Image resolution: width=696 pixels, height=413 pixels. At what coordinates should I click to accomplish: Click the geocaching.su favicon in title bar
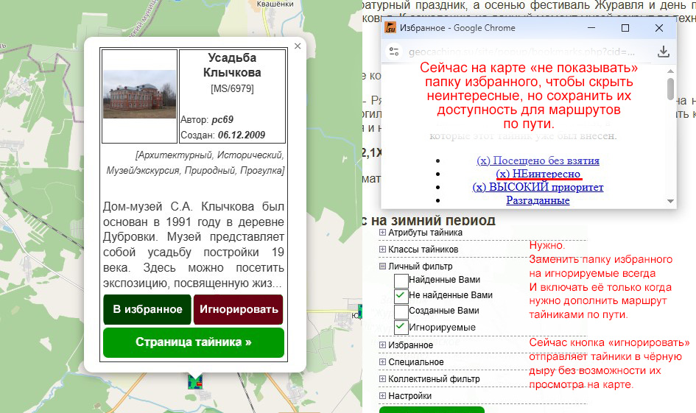(x=389, y=28)
